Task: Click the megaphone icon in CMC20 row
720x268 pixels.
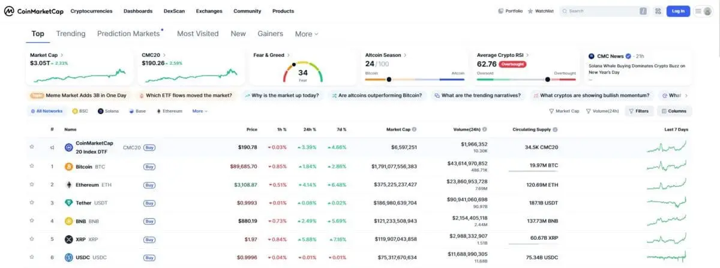Action: 52,147
